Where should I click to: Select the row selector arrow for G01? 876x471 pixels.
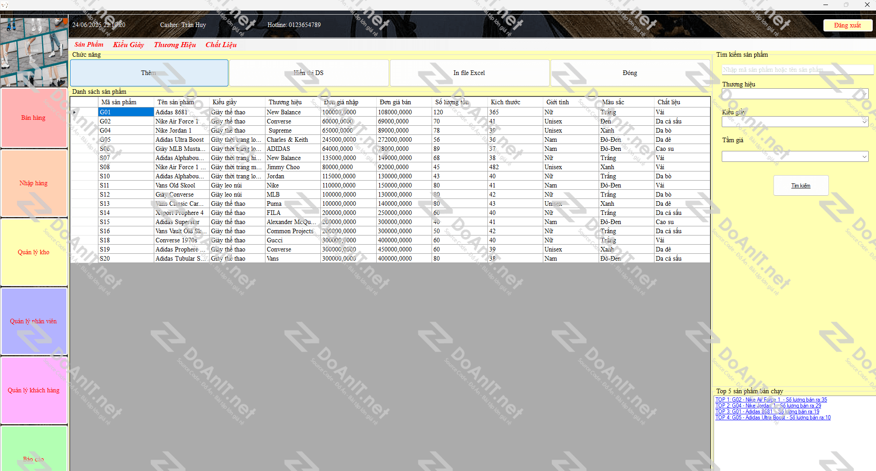point(84,112)
